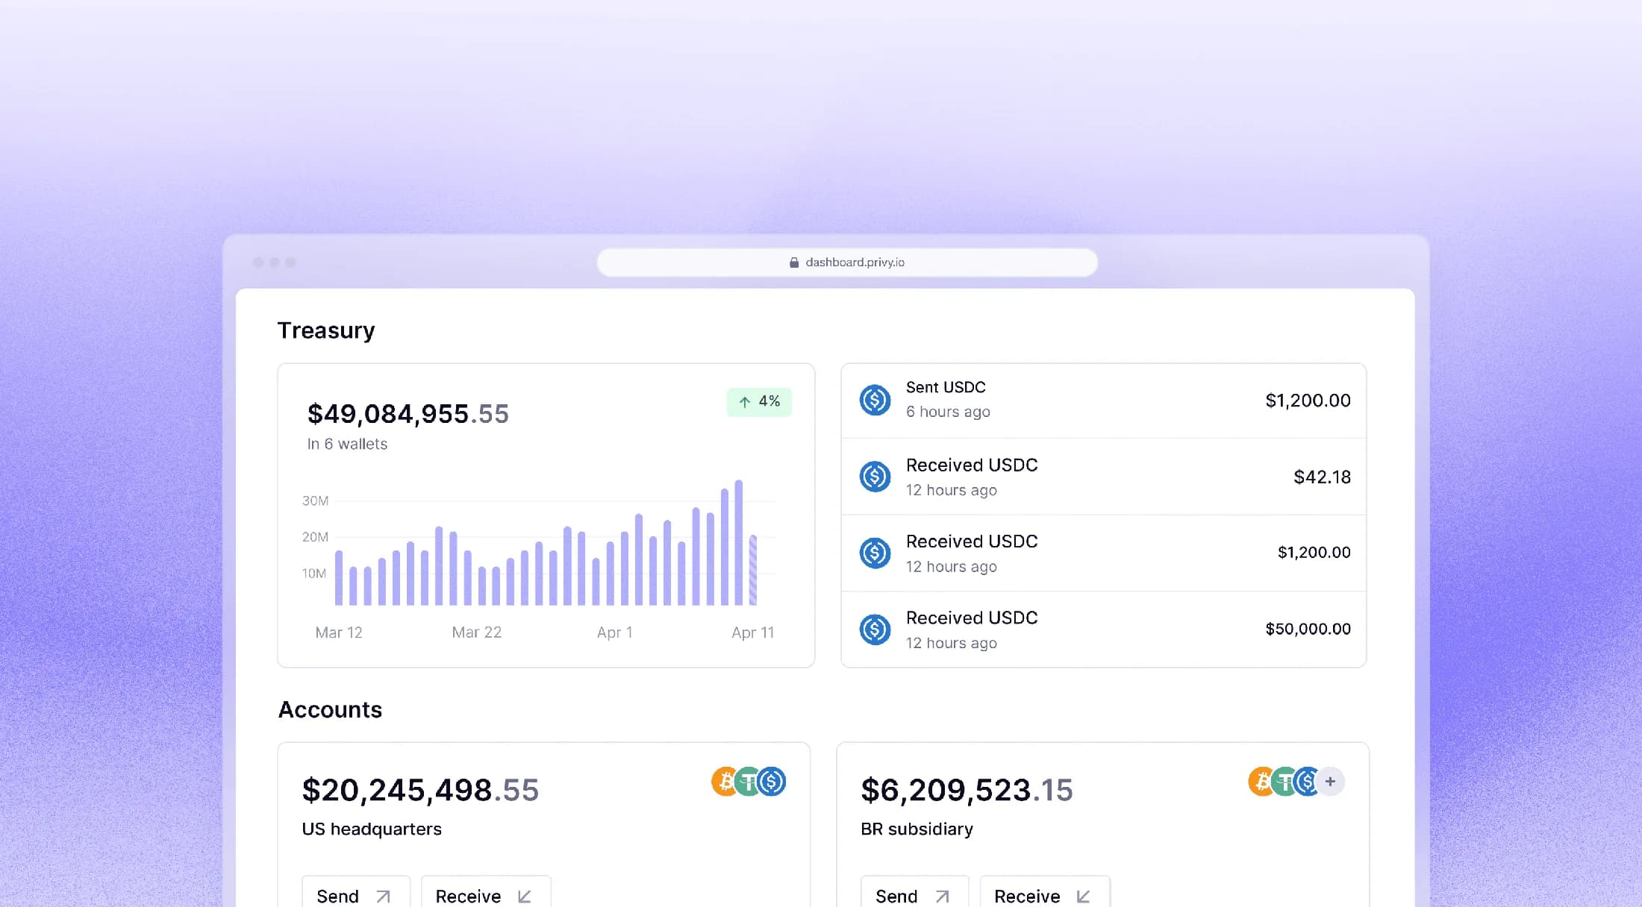Viewport: 1642px width, 907px height.
Task: Click the Mar 22 axis label
Action: (477, 633)
